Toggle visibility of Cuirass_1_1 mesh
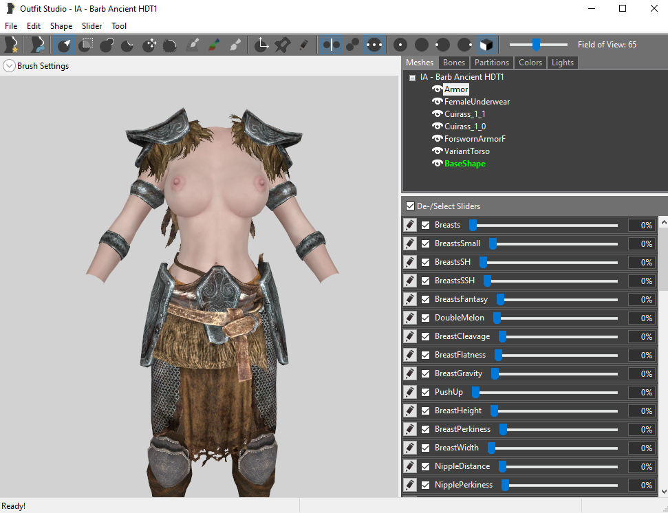The image size is (668, 513). pyautogui.click(x=437, y=113)
